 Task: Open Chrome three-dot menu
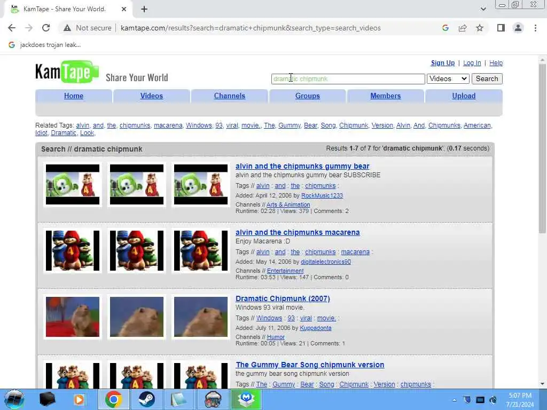[535, 28]
